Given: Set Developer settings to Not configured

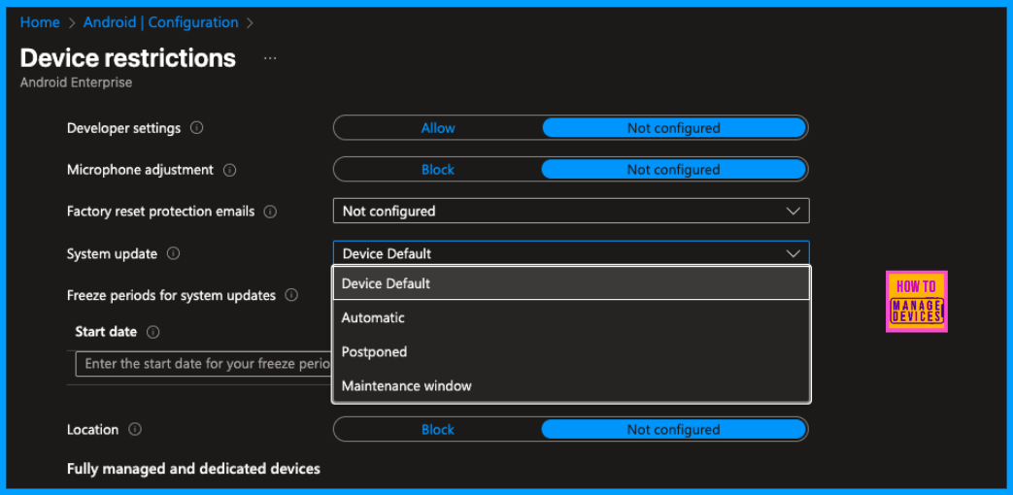Looking at the screenshot, I should (674, 128).
